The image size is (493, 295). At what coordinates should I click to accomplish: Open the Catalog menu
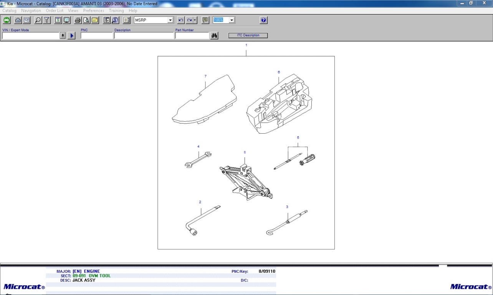(x=10, y=11)
